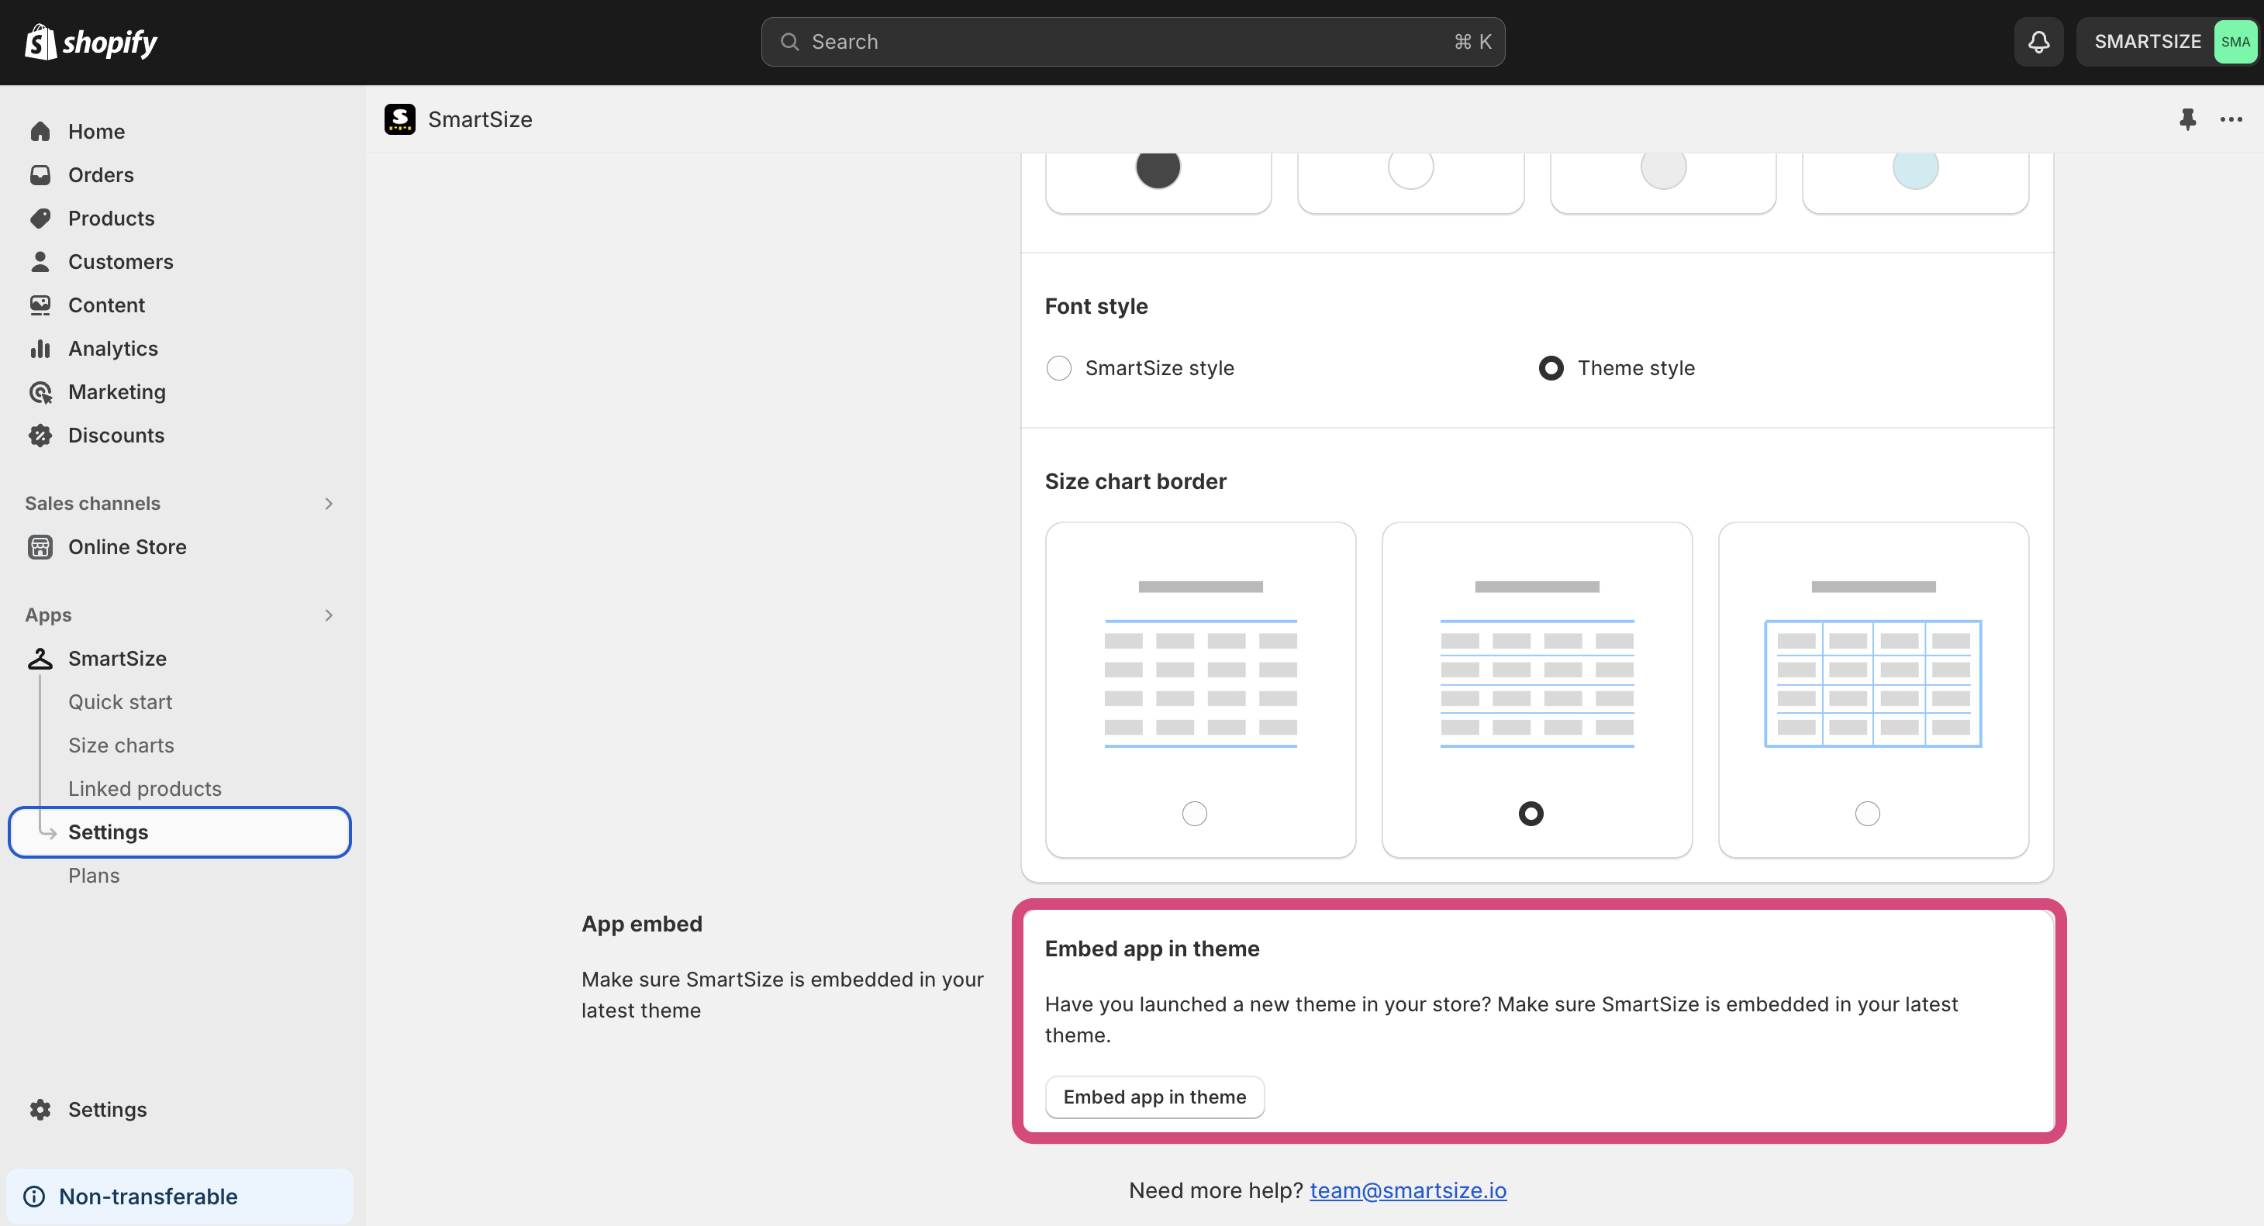Open Size charts under SmartSize
The image size is (2264, 1226).
coord(121,745)
